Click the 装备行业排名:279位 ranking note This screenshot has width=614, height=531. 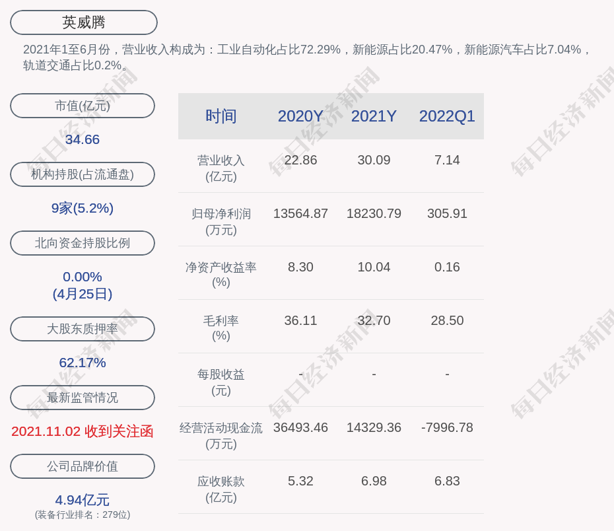point(83,514)
